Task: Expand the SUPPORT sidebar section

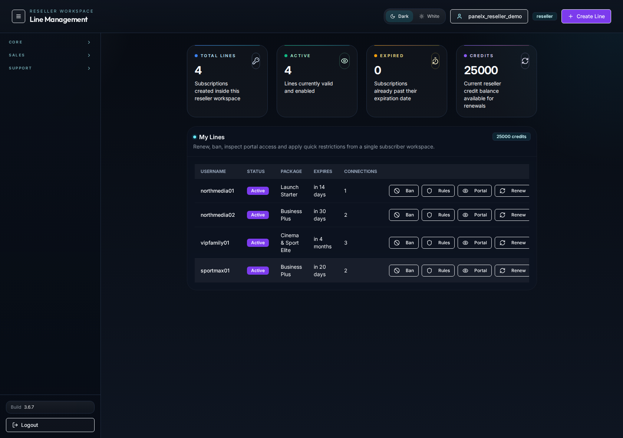Action: (x=50, y=68)
